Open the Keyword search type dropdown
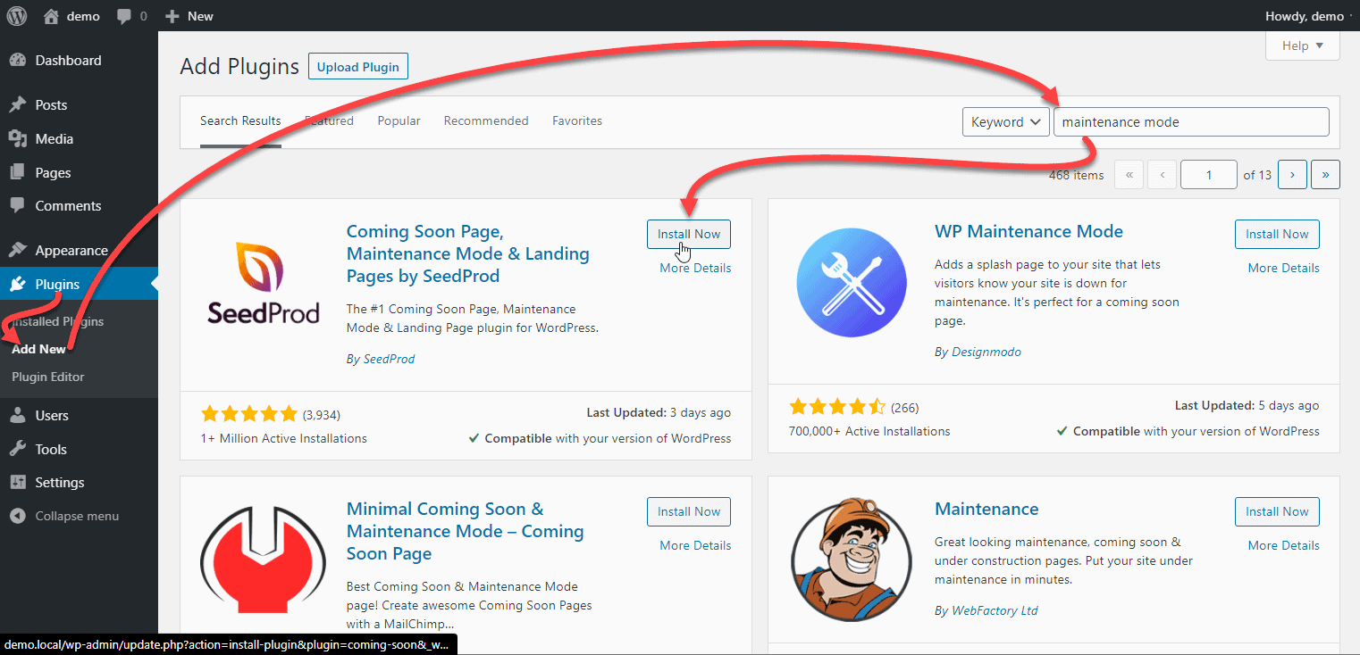The width and height of the screenshot is (1360, 655). pos(1005,122)
